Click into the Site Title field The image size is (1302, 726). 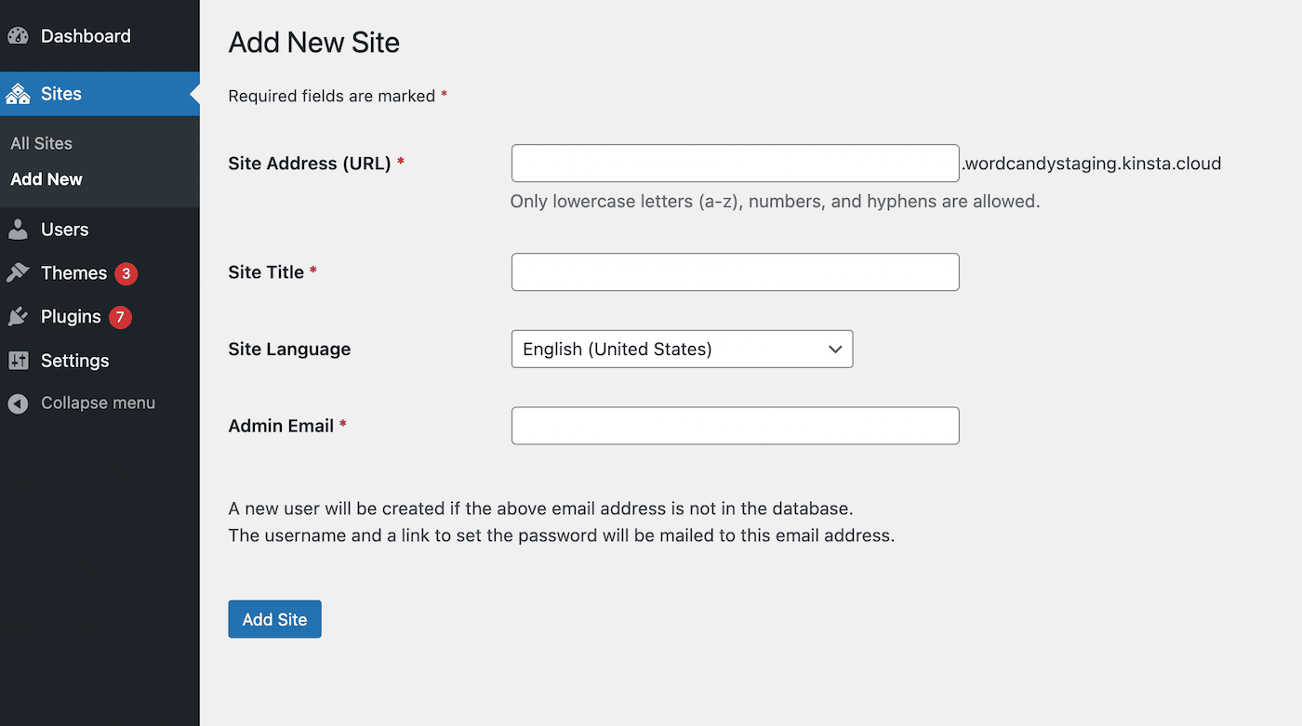pos(735,272)
